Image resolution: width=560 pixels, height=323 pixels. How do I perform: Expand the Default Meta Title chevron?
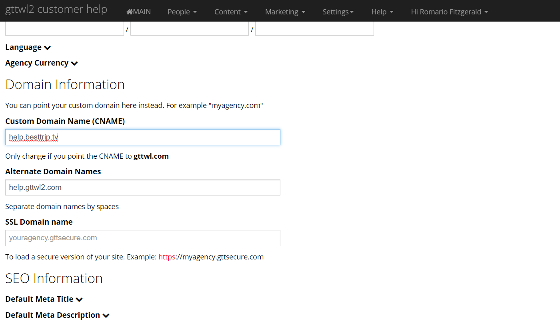coord(79,299)
